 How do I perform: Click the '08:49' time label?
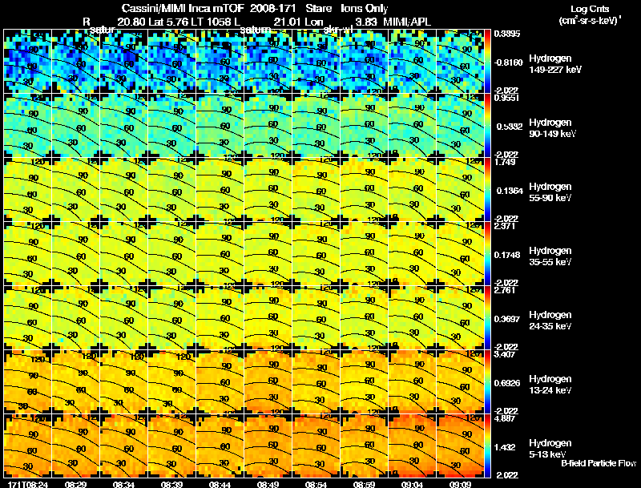pyautogui.click(x=268, y=484)
